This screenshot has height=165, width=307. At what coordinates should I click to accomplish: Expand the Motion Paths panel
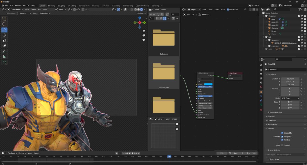click(x=272, y=124)
